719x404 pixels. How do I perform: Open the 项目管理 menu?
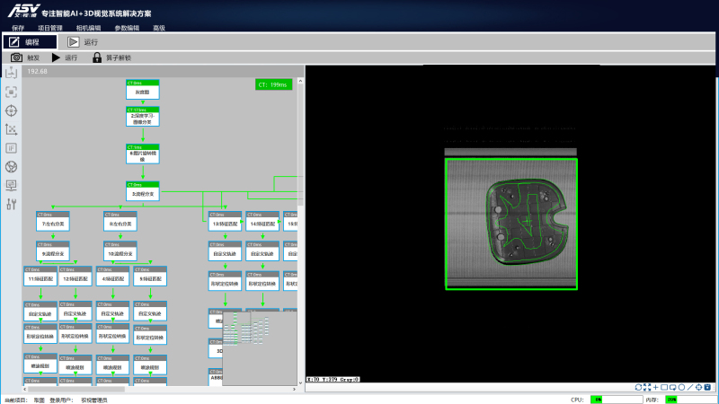coord(49,28)
